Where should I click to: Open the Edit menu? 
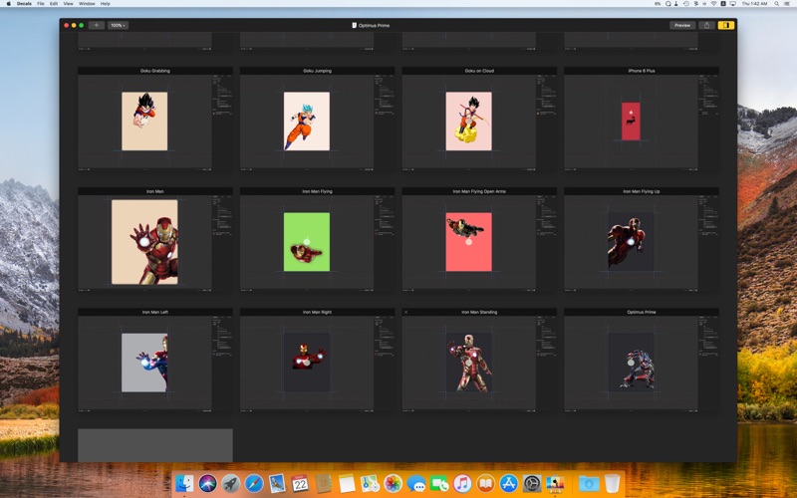point(54,4)
